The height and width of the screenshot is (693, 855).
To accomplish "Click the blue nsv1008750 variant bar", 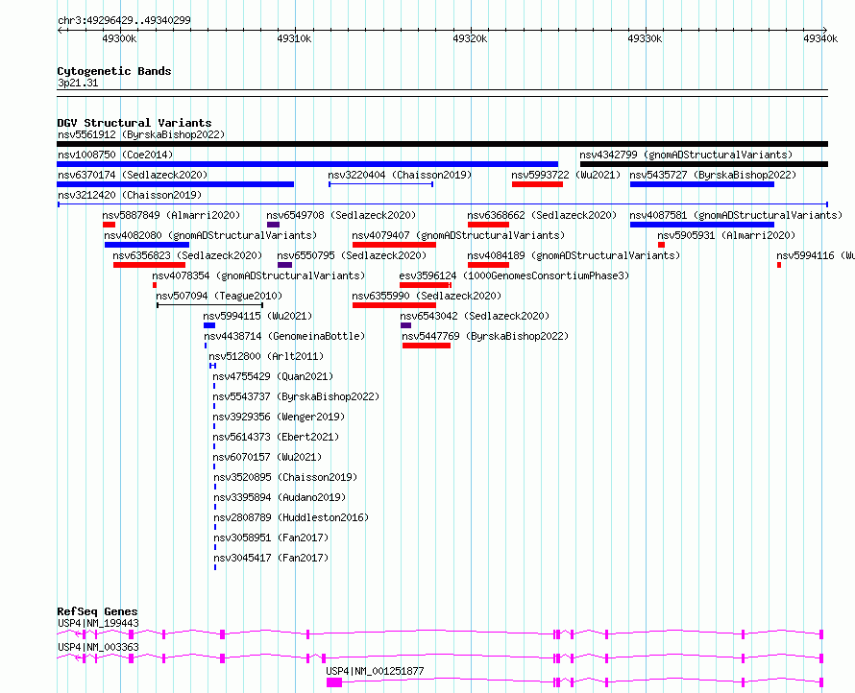I will (x=307, y=164).
